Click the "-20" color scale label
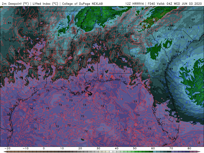 (x=7, y=148)
